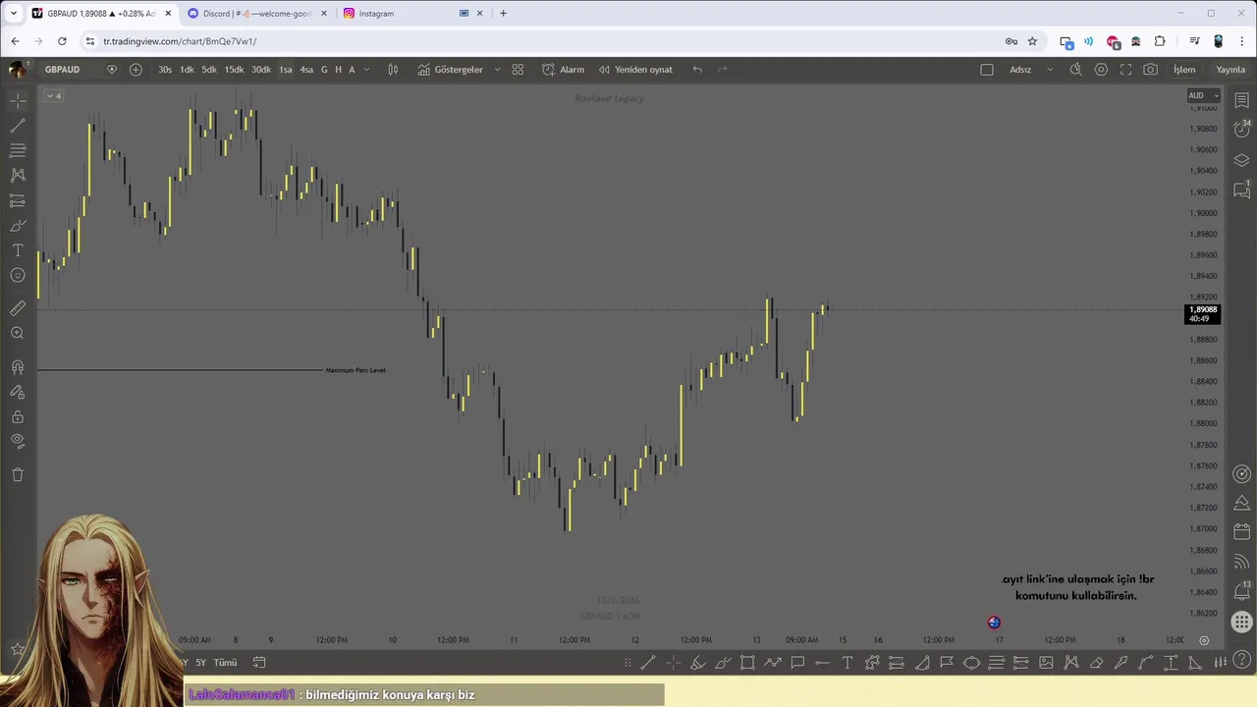Image resolution: width=1257 pixels, height=707 pixels.
Task: Click the İşlem trade button
Action: pyautogui.click(x=1185, y=70)
